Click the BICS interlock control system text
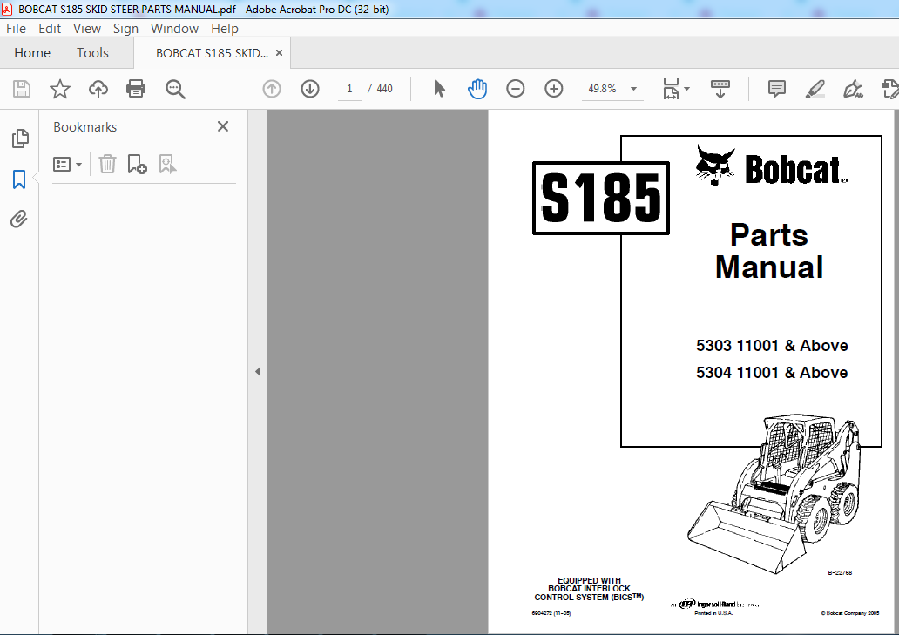This screenshot has width=899, height=635. pos(589,589)
